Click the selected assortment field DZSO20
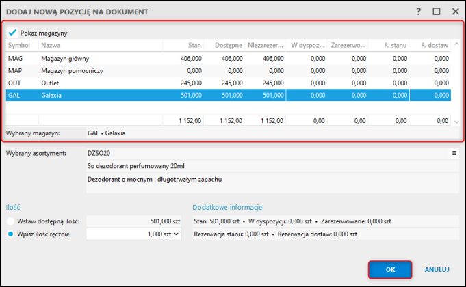Viewport: 466px width, 287px height. click(268, 153)
